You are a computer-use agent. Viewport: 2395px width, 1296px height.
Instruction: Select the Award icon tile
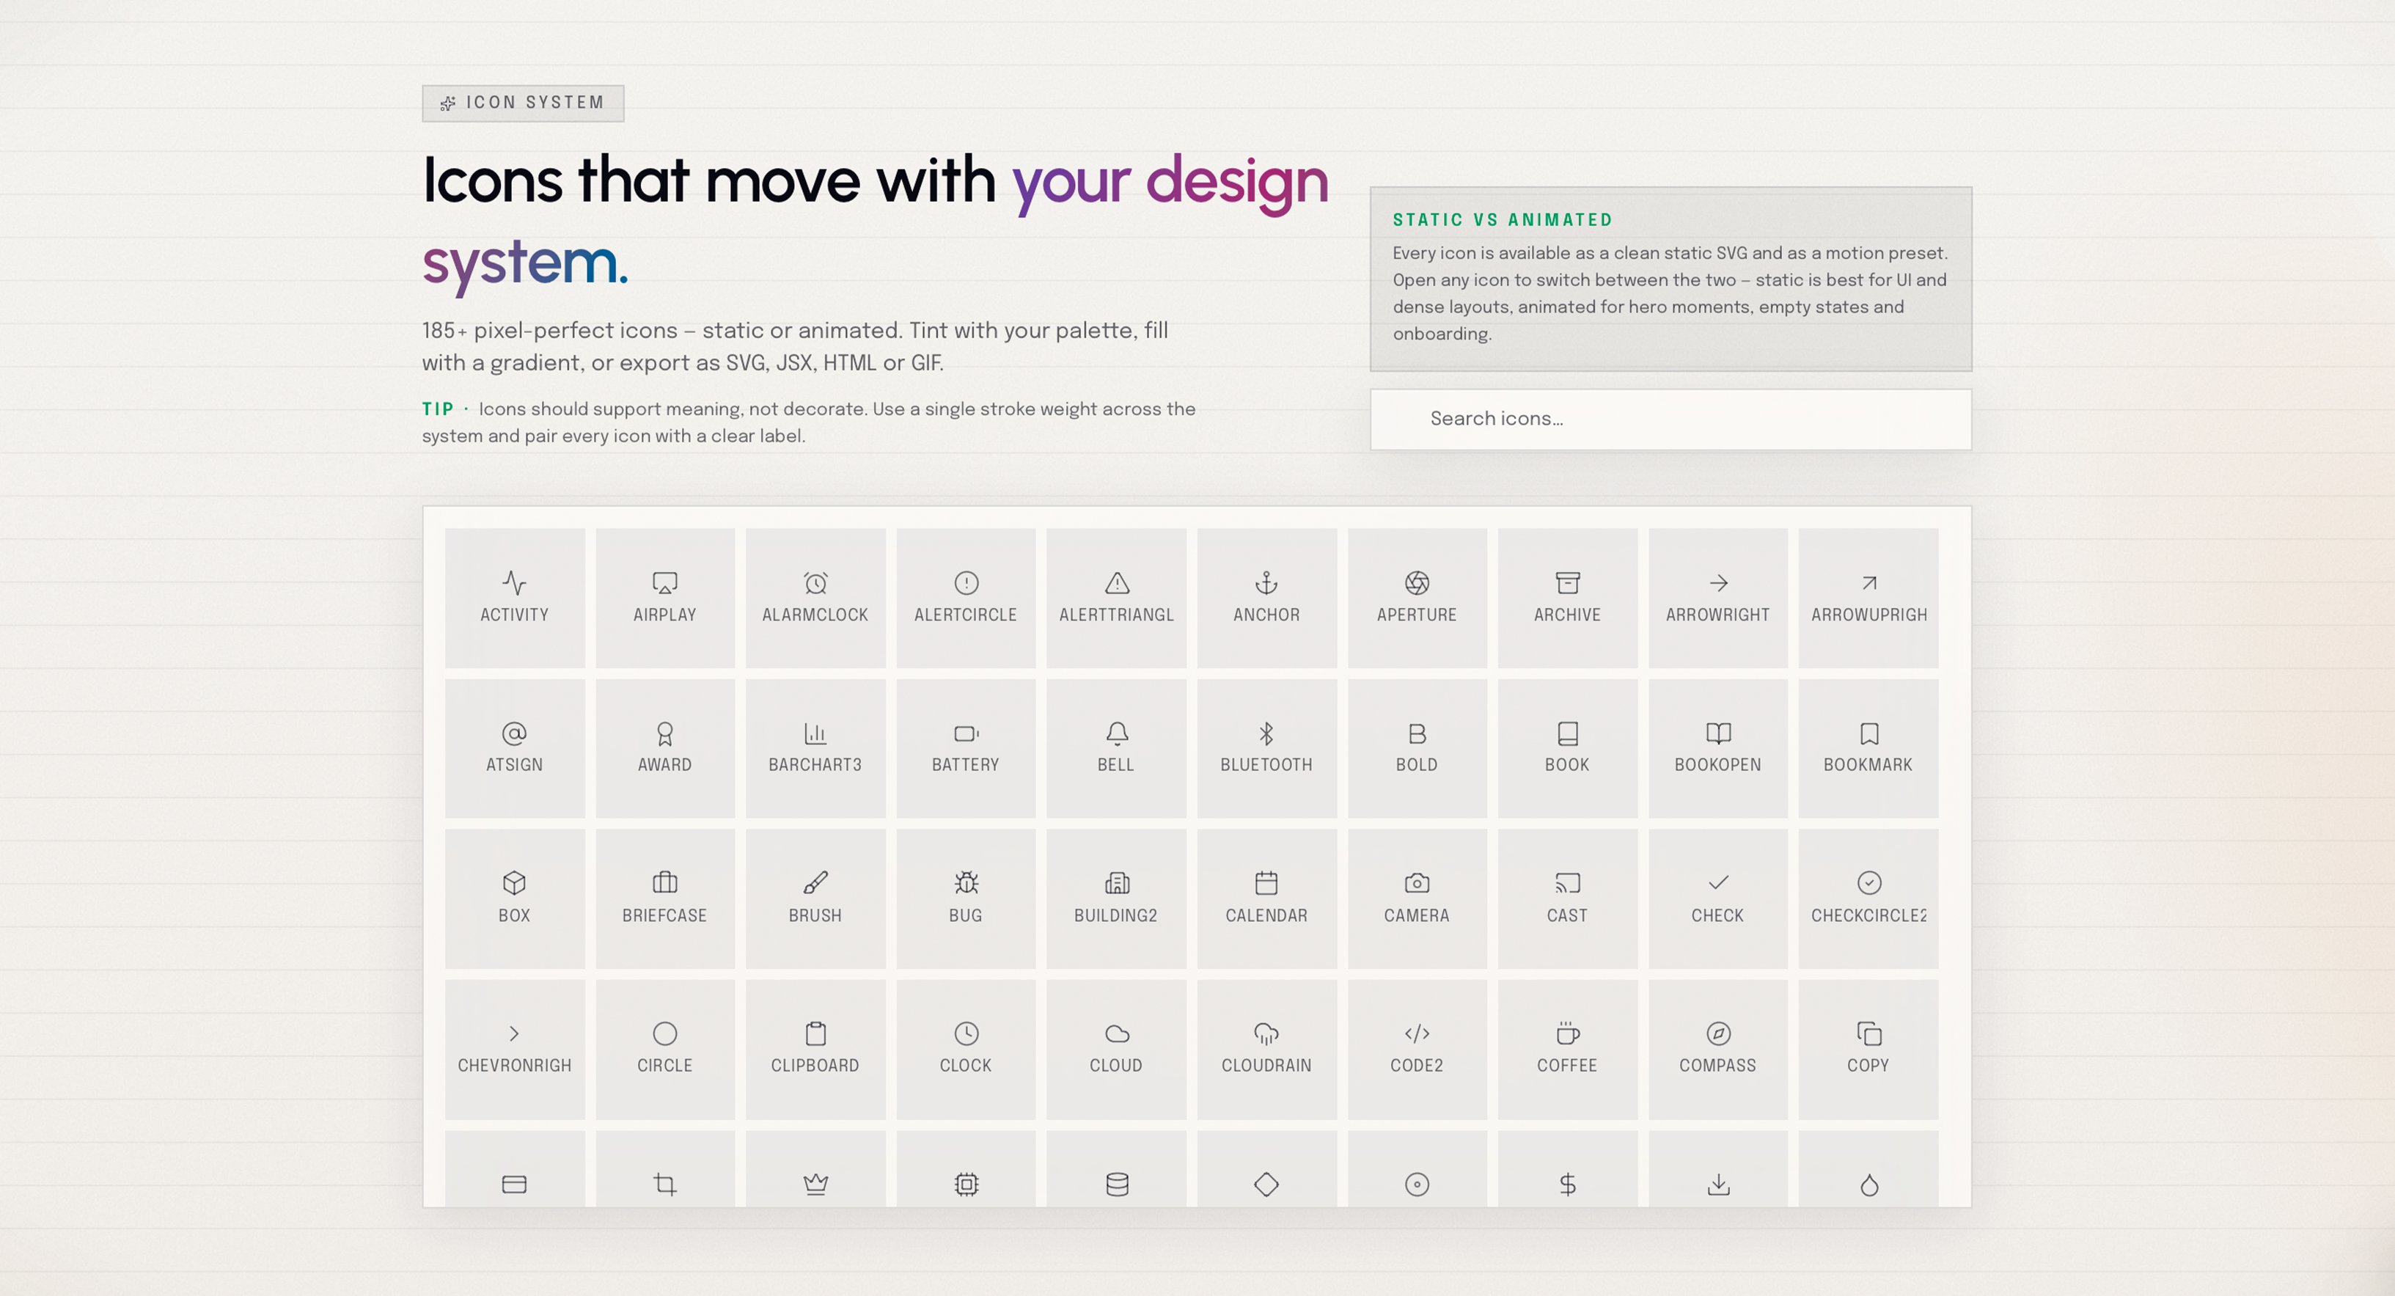tap(665, 748)
